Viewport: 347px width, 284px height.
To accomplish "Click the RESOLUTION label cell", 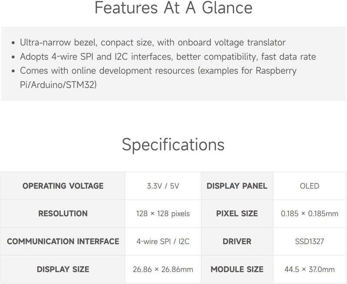I will [63, 213].
